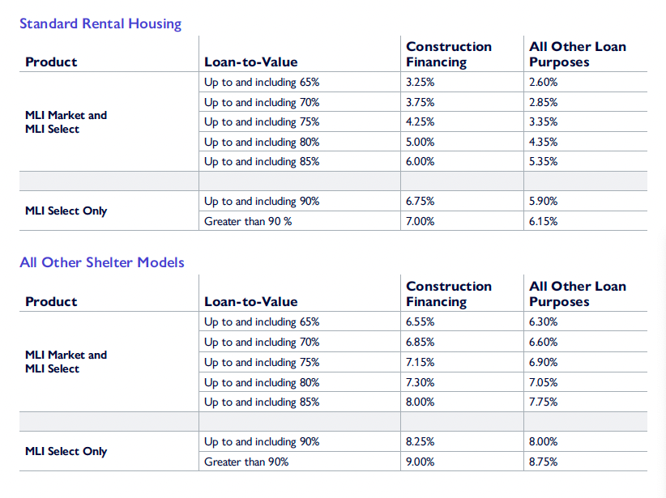Select the 6.75% rate cell
This screenshot has height=498, width=666.
(x=421, y=202)
